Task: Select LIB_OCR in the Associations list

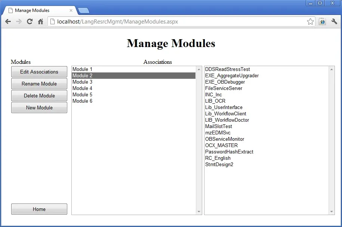Action: [215, 101]
